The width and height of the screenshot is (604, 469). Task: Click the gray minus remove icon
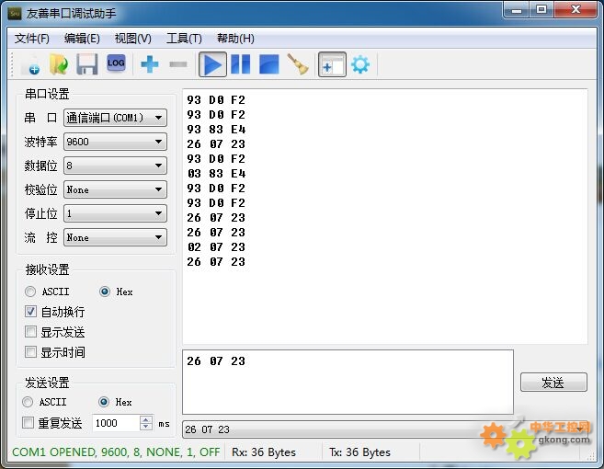pyautogui.click(x=178, y=64)
